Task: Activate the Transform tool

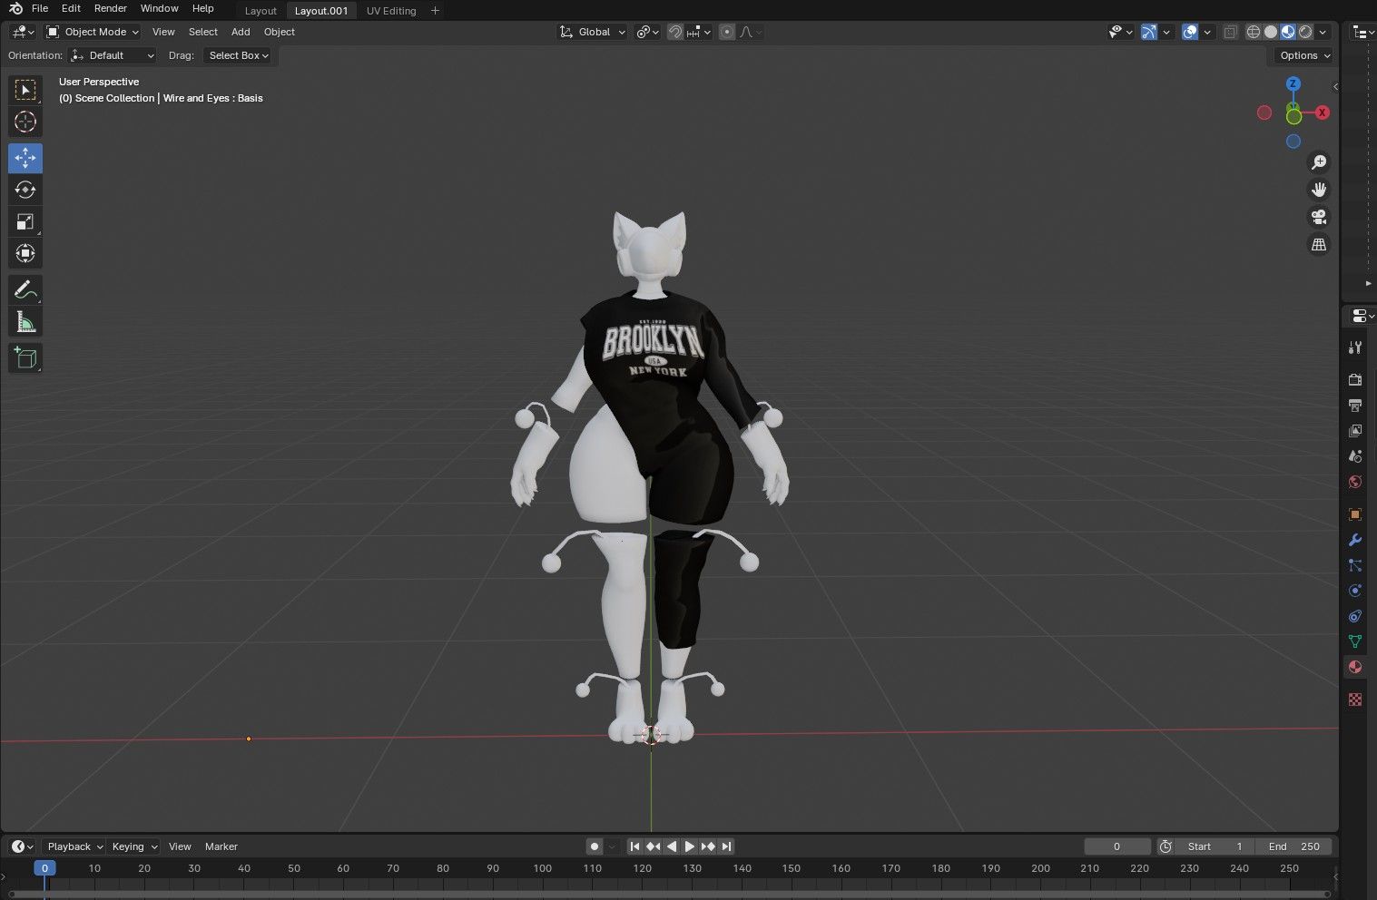Action: [25, 253]
